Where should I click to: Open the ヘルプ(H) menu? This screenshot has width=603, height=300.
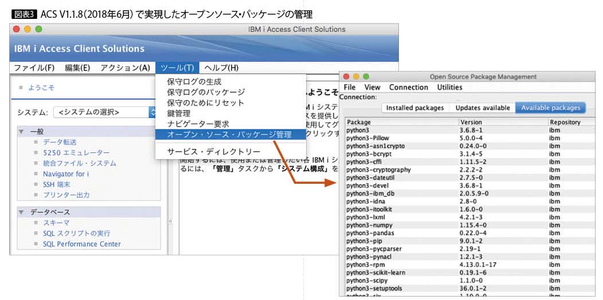pos(221,68)
